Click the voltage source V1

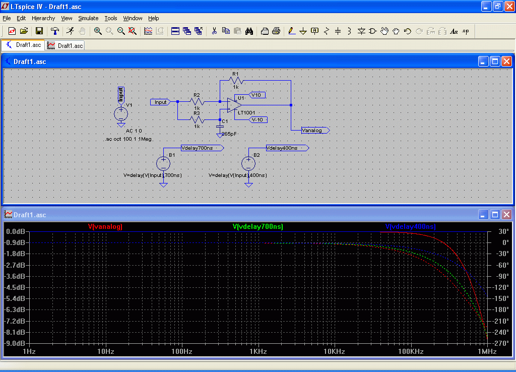(x=121, y=114)
